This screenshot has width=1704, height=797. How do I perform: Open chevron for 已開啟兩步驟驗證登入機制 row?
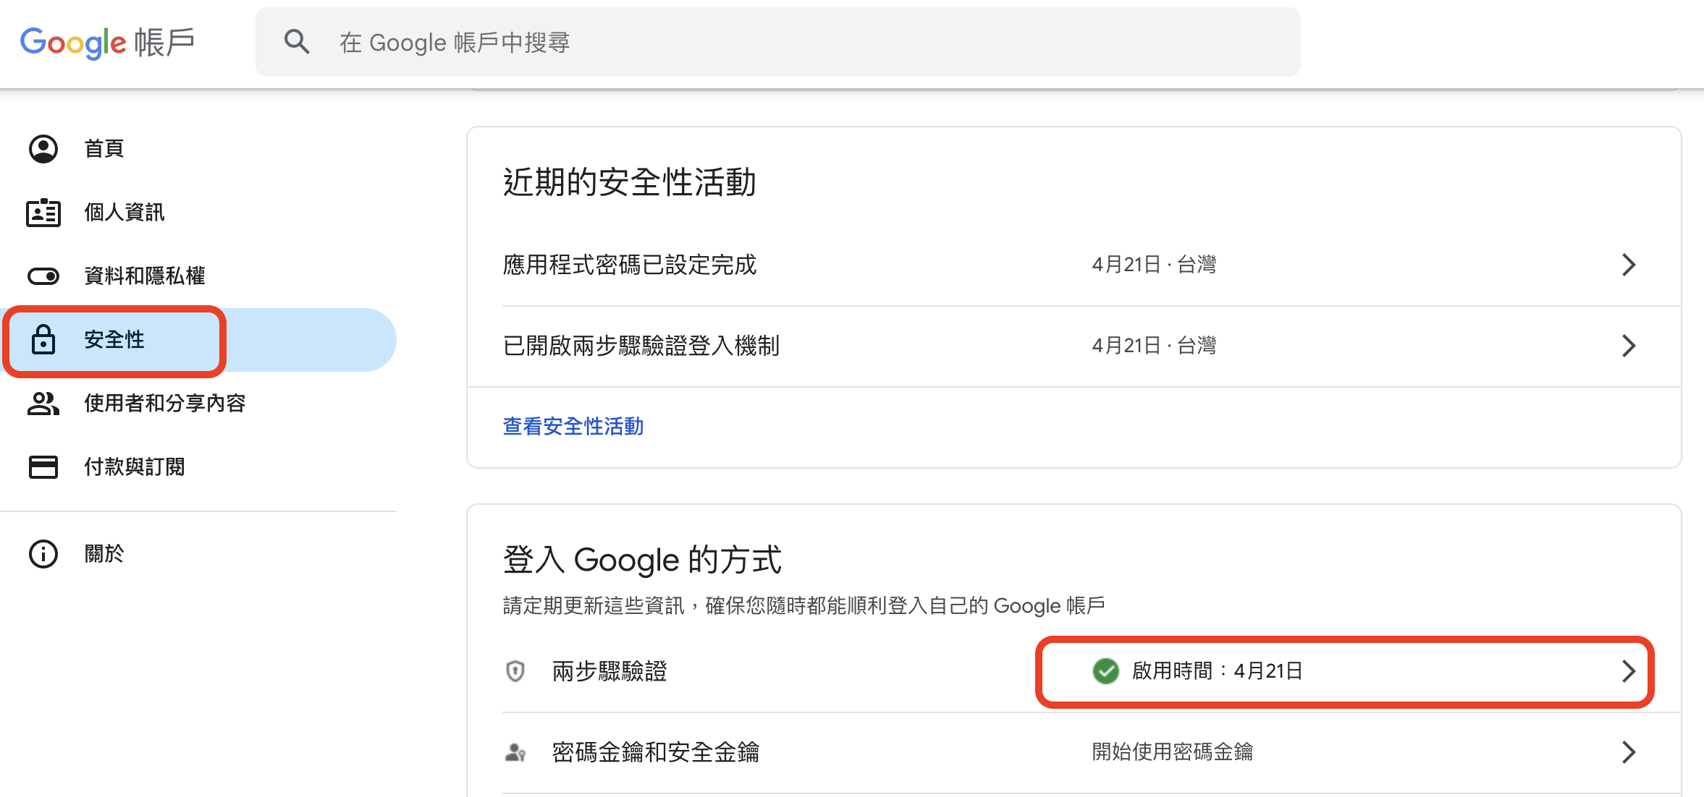pyautogui.click(x=1629, y=346)
